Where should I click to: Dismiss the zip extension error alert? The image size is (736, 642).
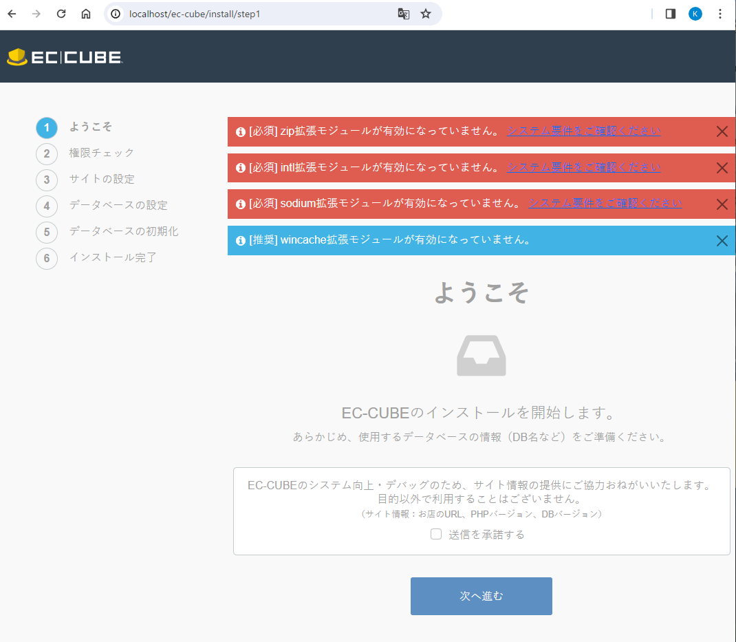click(722, 131)
